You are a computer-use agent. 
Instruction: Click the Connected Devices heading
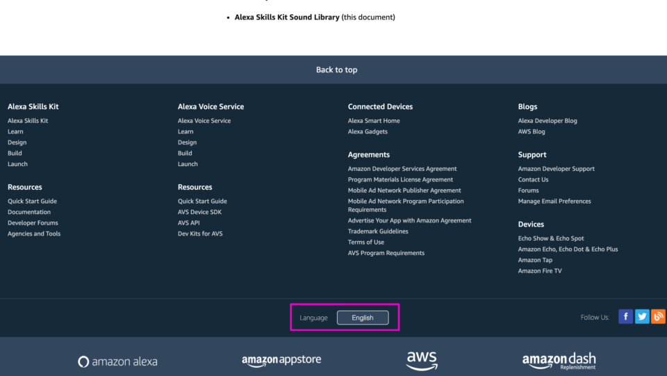[380, 107]
